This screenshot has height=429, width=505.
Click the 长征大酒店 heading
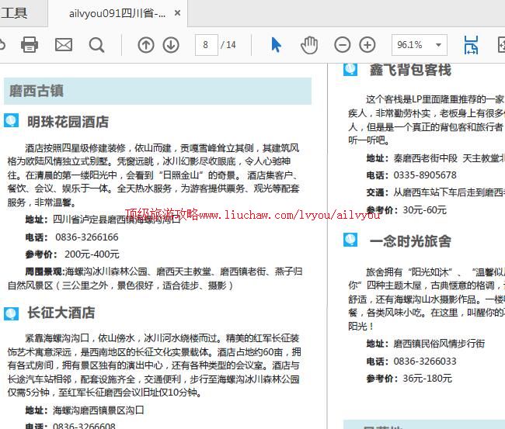[61, 313]
